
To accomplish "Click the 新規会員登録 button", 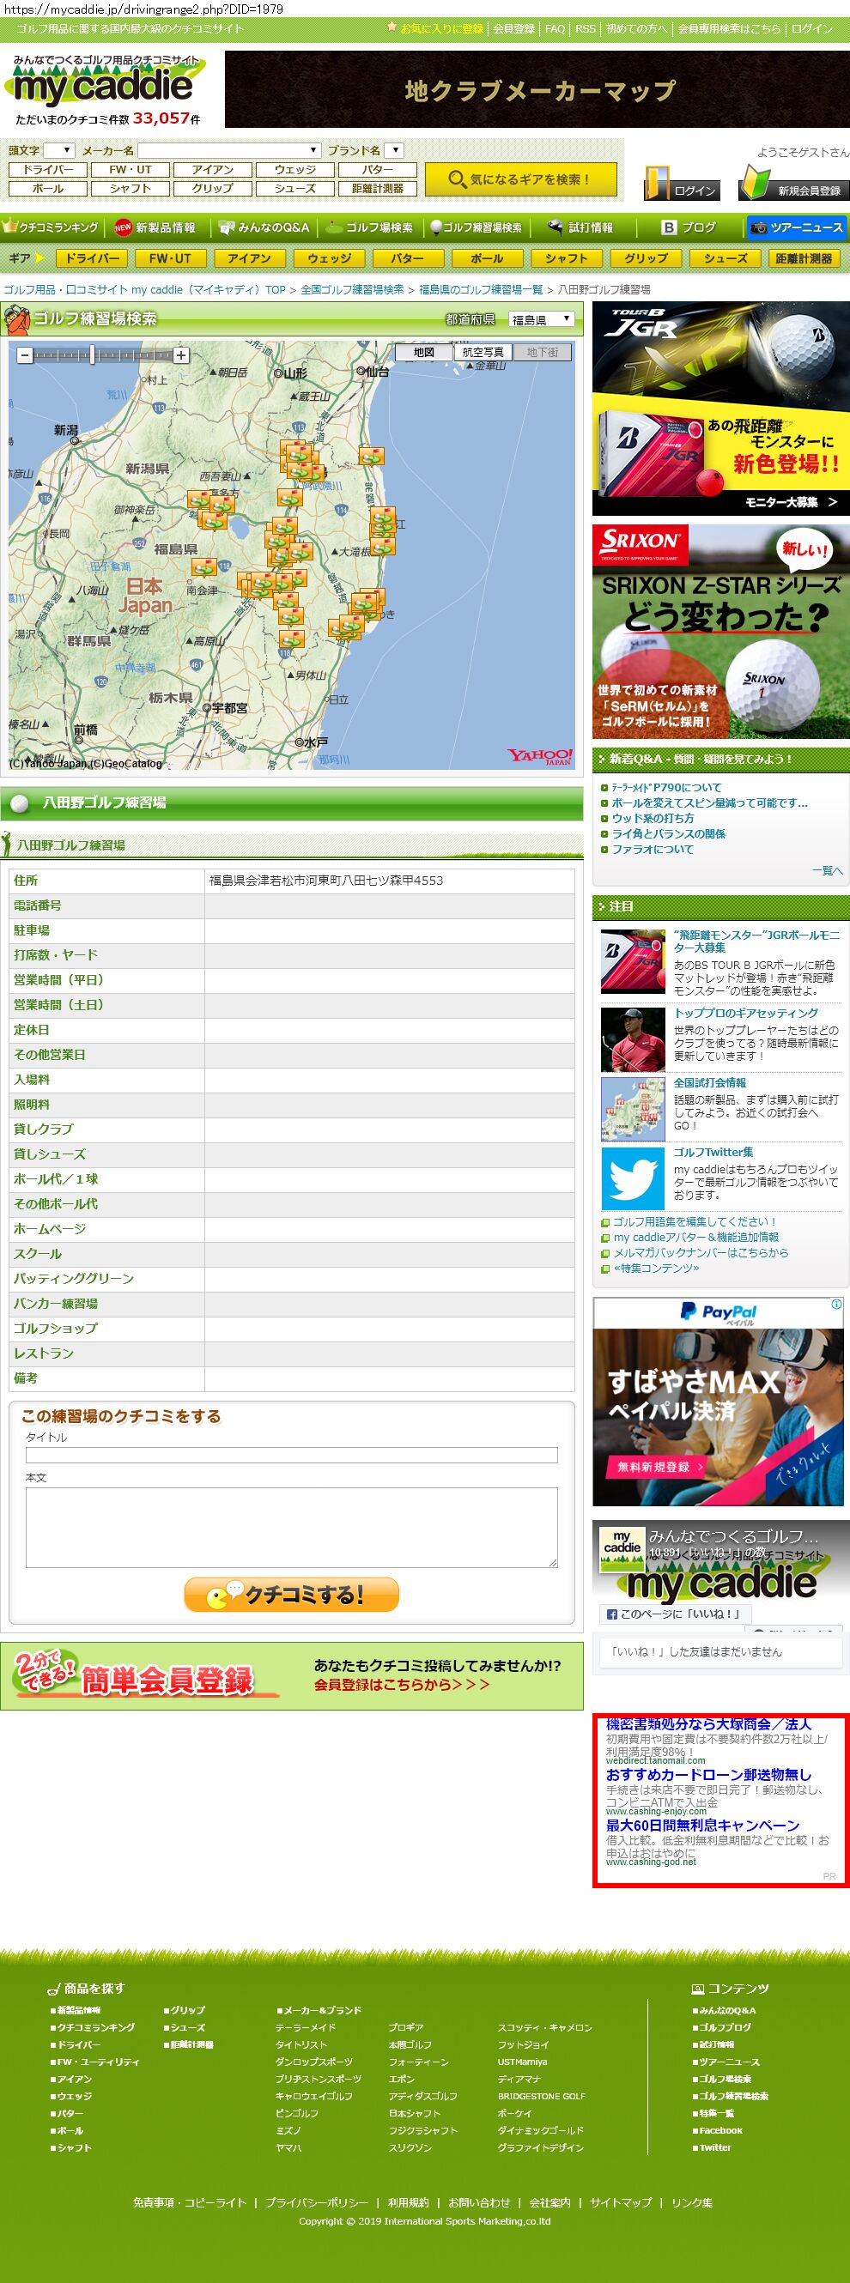I will (x=794, y=184).
